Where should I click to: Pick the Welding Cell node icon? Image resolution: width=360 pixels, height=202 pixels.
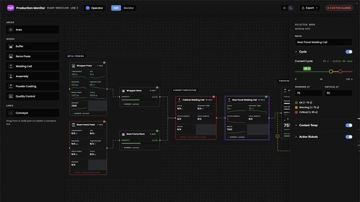coord(10,66)
